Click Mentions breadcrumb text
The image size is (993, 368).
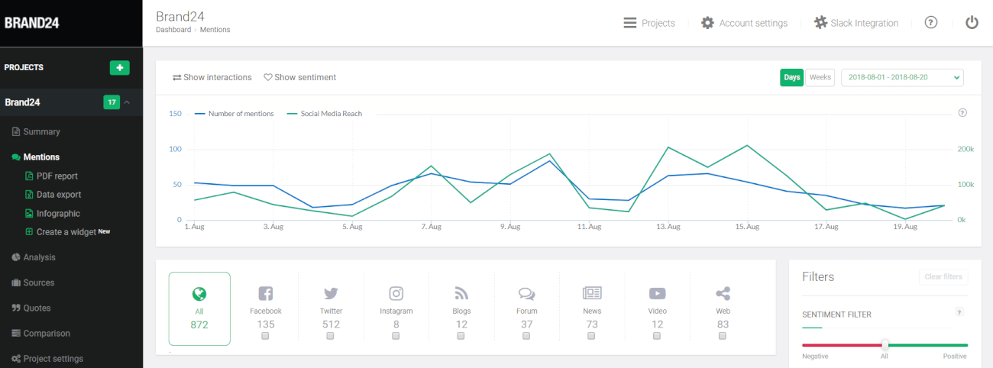pyautogui.click(x=215, y=30)
